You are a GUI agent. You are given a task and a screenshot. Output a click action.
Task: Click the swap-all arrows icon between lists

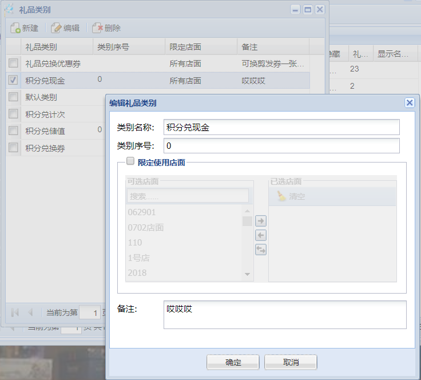pos(261,250)
